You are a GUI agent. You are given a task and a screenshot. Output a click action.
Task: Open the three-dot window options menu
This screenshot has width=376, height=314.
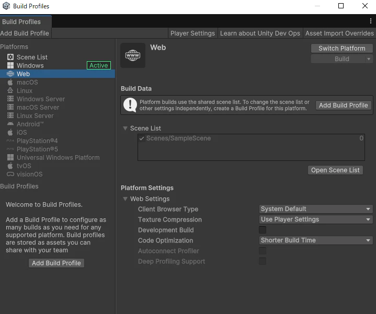tap(371, 21)
